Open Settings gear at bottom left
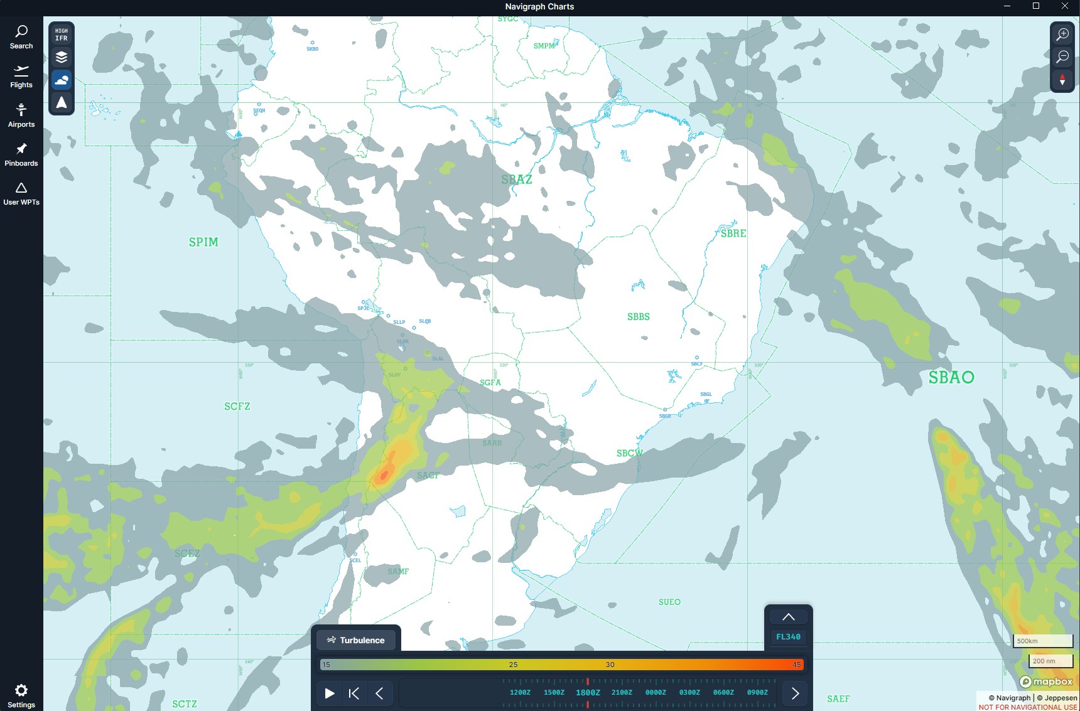Image resolution: width=1080 pixels, height=711 pixels. pos(21,695)
